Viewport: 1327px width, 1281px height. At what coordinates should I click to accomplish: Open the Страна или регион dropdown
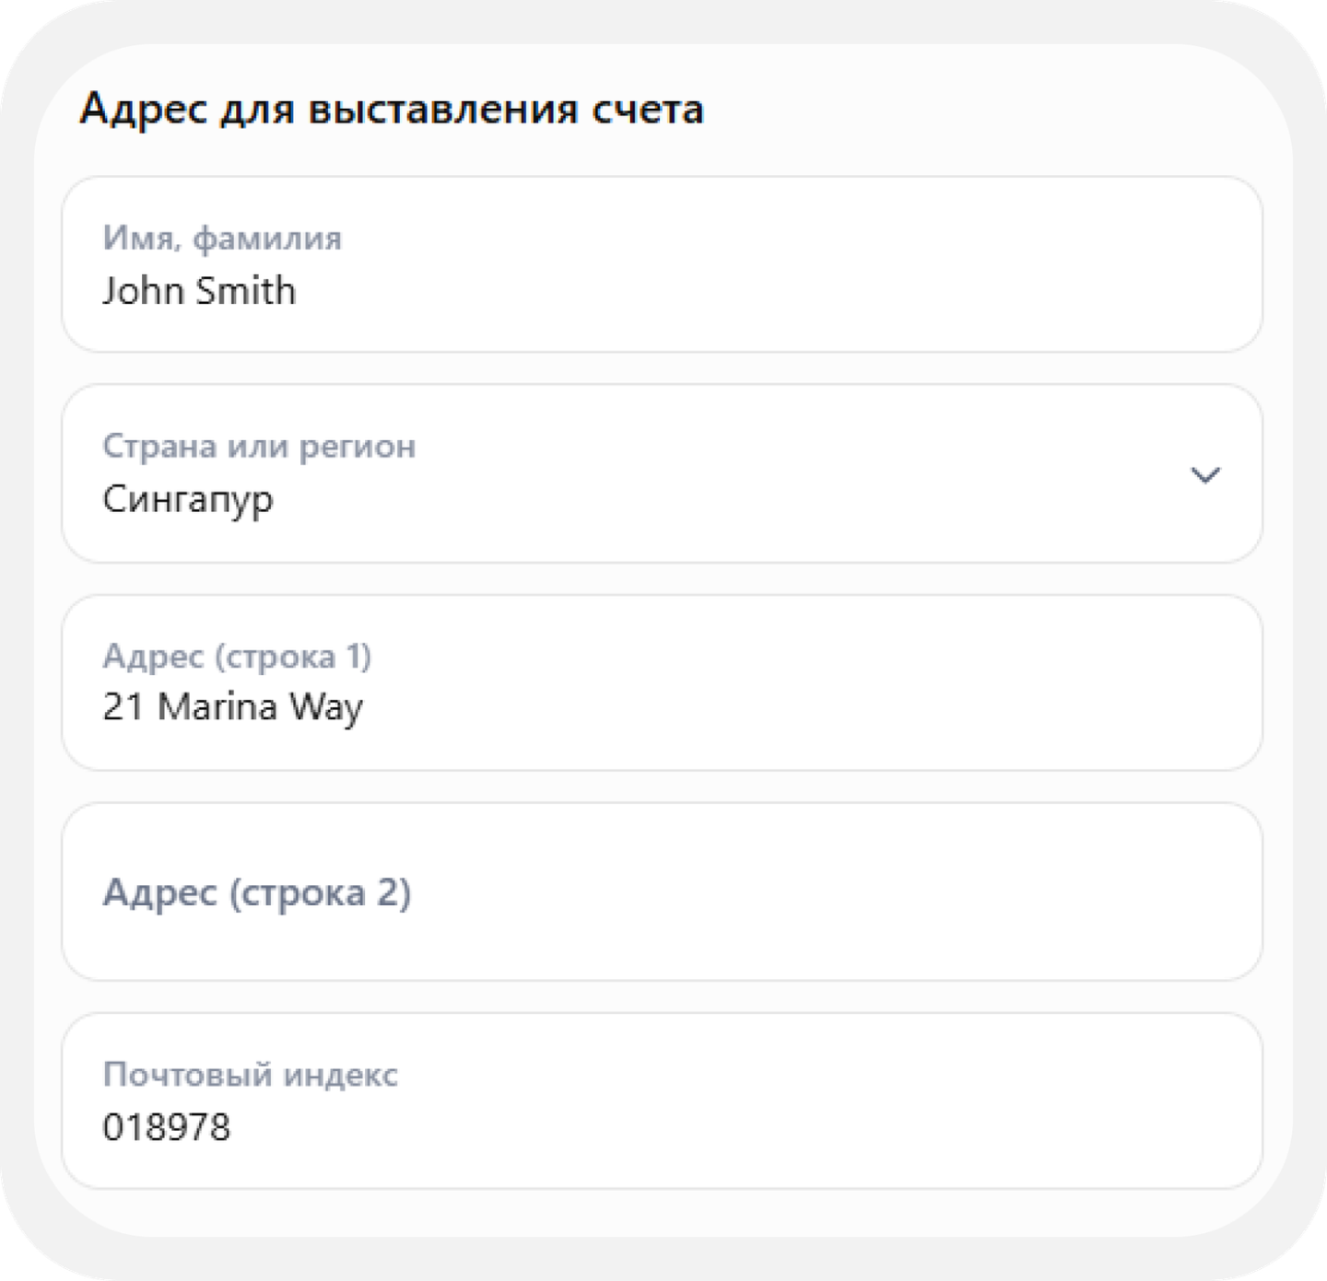[x=662, y=473]
